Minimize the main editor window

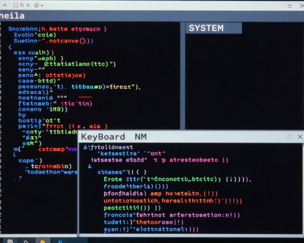[x=290, y=6]
